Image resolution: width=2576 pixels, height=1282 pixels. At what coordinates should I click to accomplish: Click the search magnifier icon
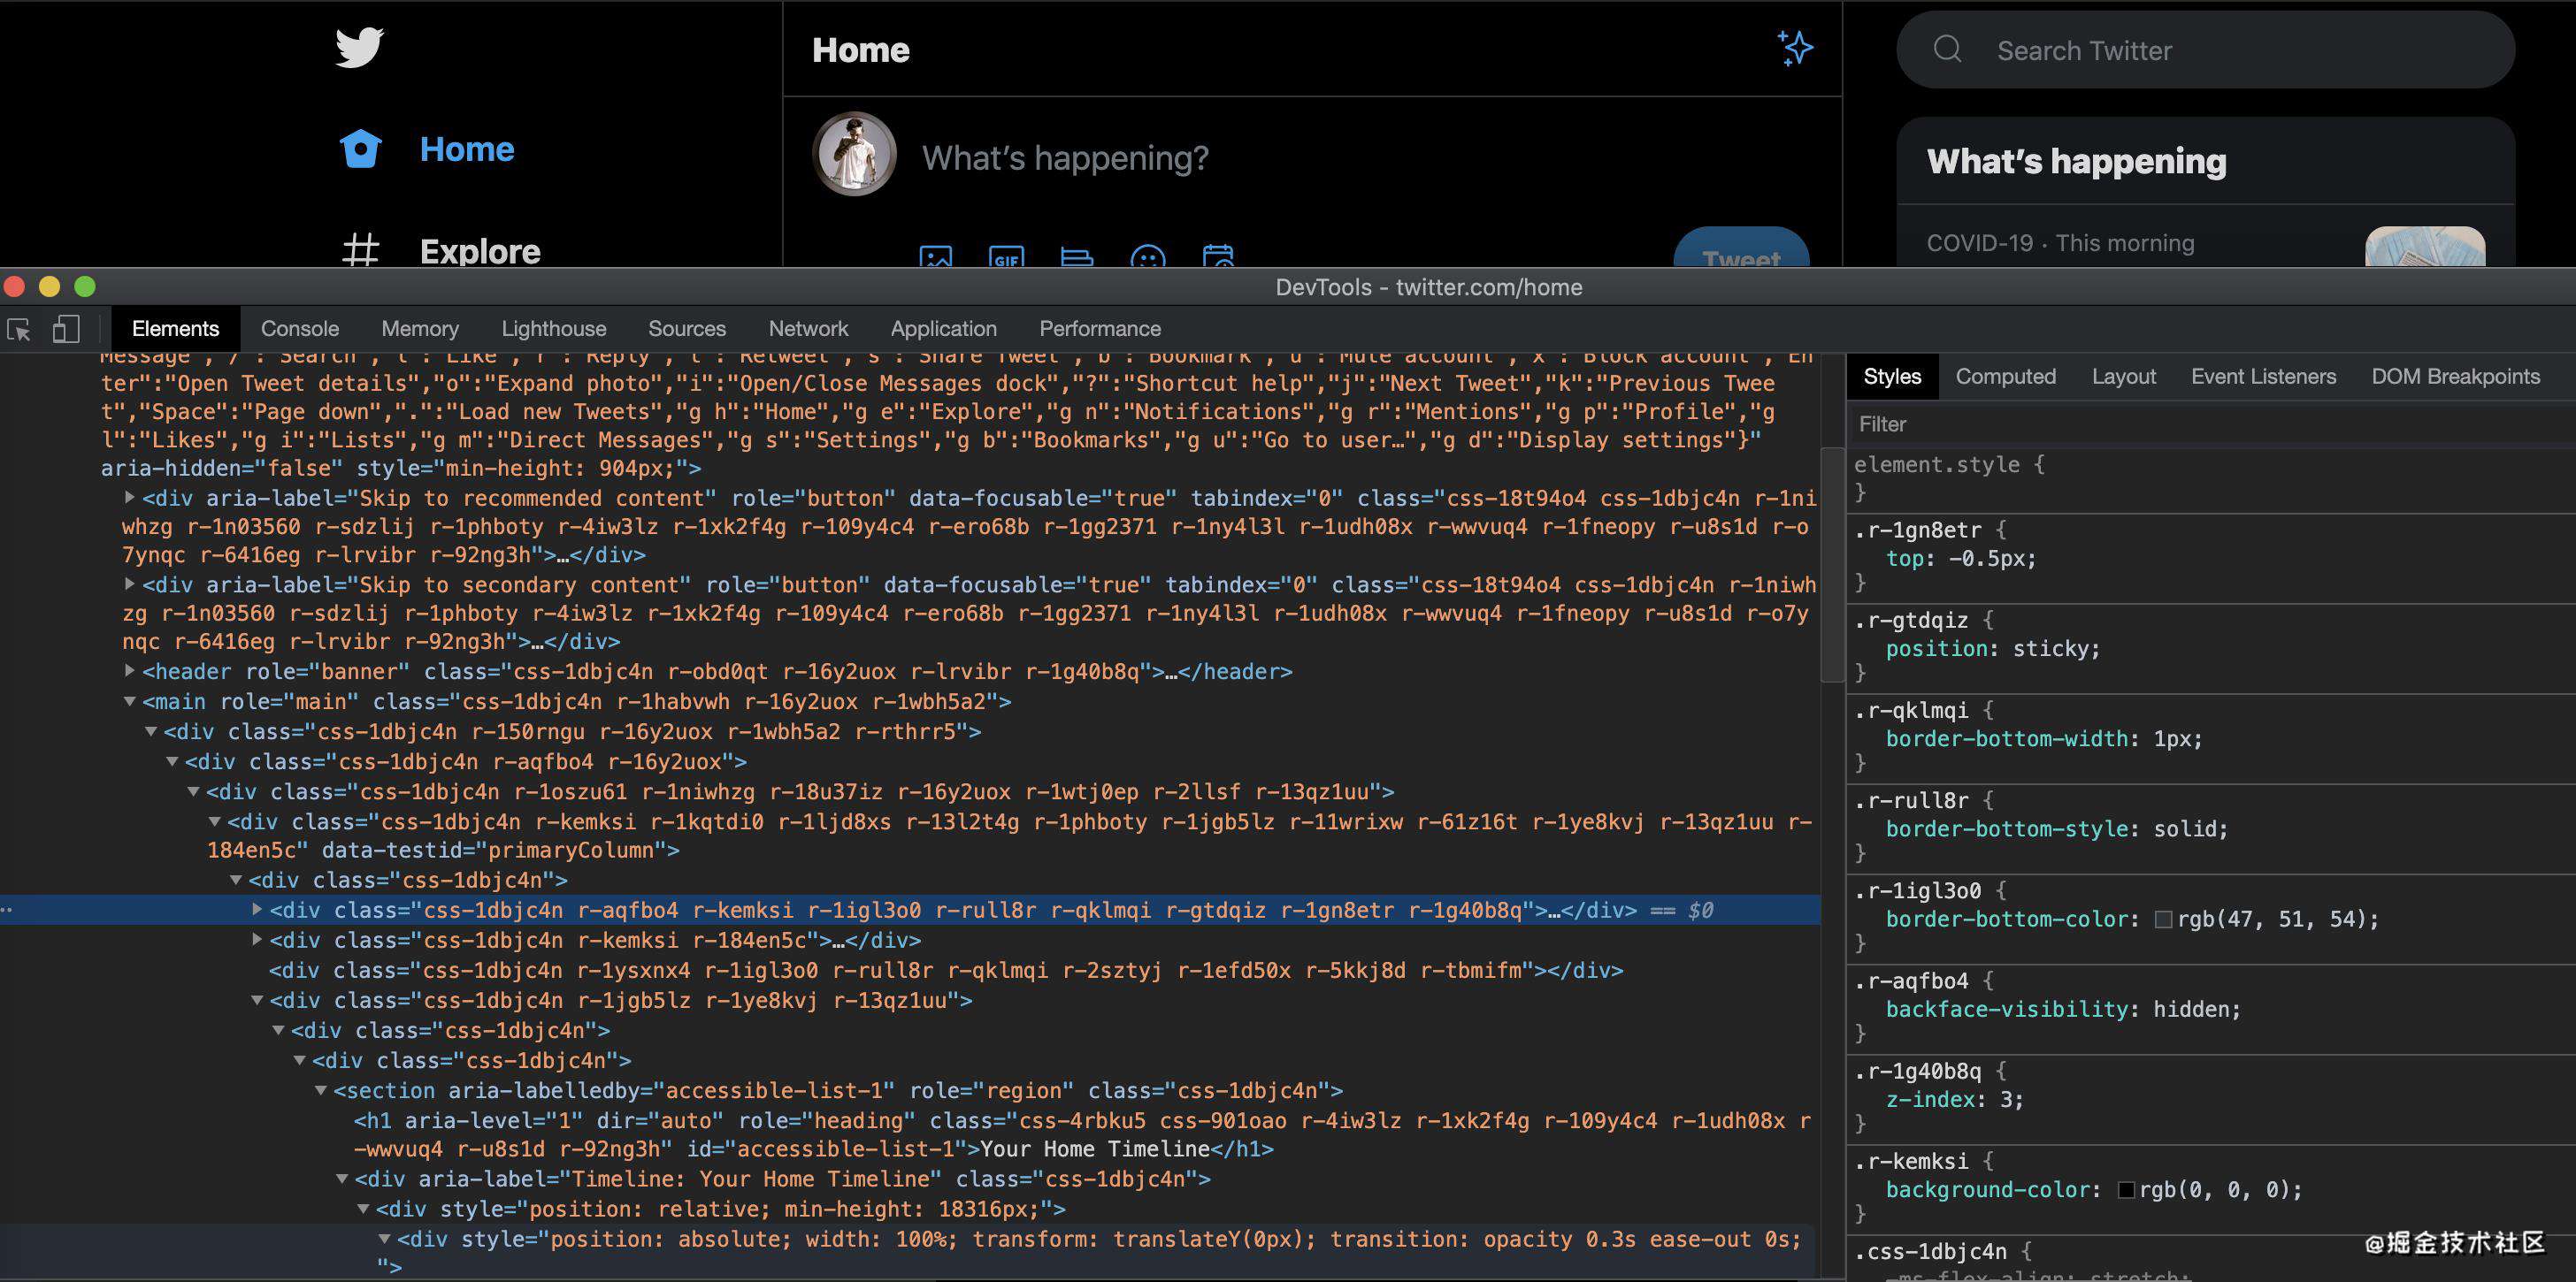[1947, 49]
